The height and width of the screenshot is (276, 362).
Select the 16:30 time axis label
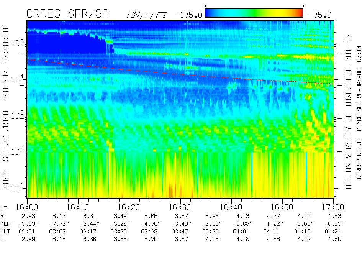click(x=180, y=207)
